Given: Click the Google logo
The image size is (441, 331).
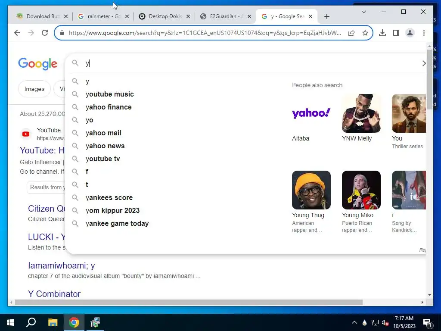Looking at the screenshot, I should click(38, 64).
